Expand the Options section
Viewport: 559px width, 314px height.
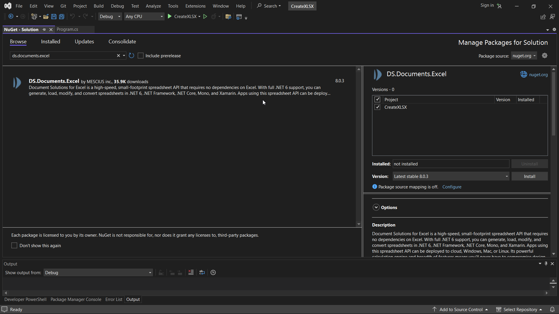376,207
